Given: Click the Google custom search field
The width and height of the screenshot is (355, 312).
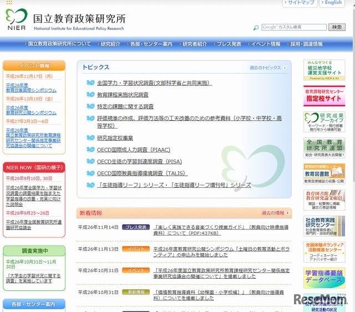Looking at the screenshot, I should tap(294, 27).
